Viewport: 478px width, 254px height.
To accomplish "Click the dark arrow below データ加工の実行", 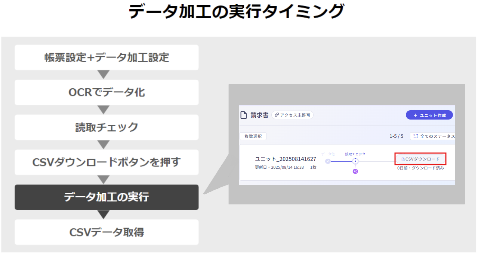I will click(x=104, y=215).
